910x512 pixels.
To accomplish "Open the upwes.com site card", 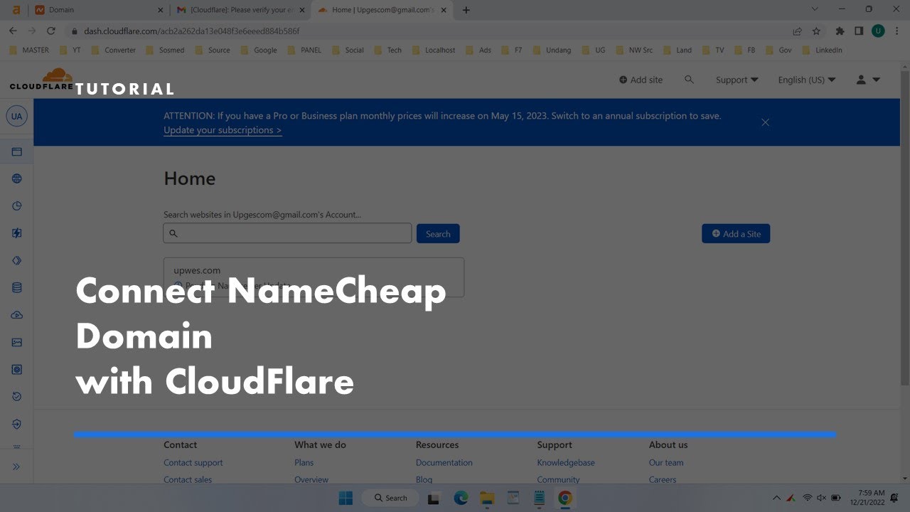I will pos(314,277).
